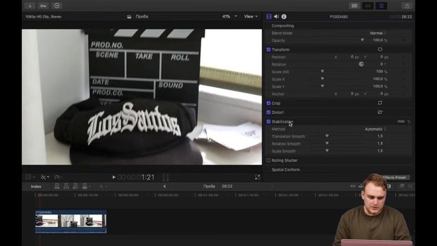
Task: Open the viewer View options dropdown
Action: coord(251,16)
